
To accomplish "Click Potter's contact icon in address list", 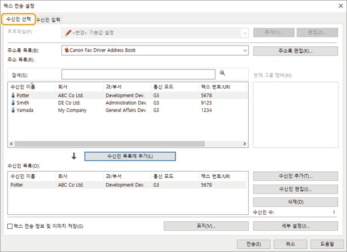I will 13,96.
